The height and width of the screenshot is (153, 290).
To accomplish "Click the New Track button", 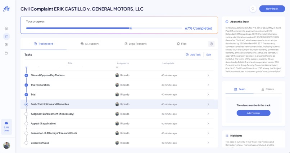I will (x=272, y=9).
